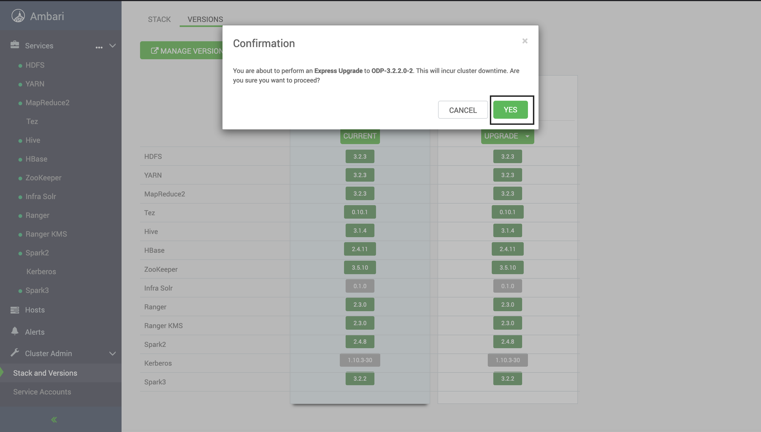Image resolution: width=761 pixels, height=432 pixels.
Task: Open ZooKeeper service in sidebar
Action: coord(43,178)
